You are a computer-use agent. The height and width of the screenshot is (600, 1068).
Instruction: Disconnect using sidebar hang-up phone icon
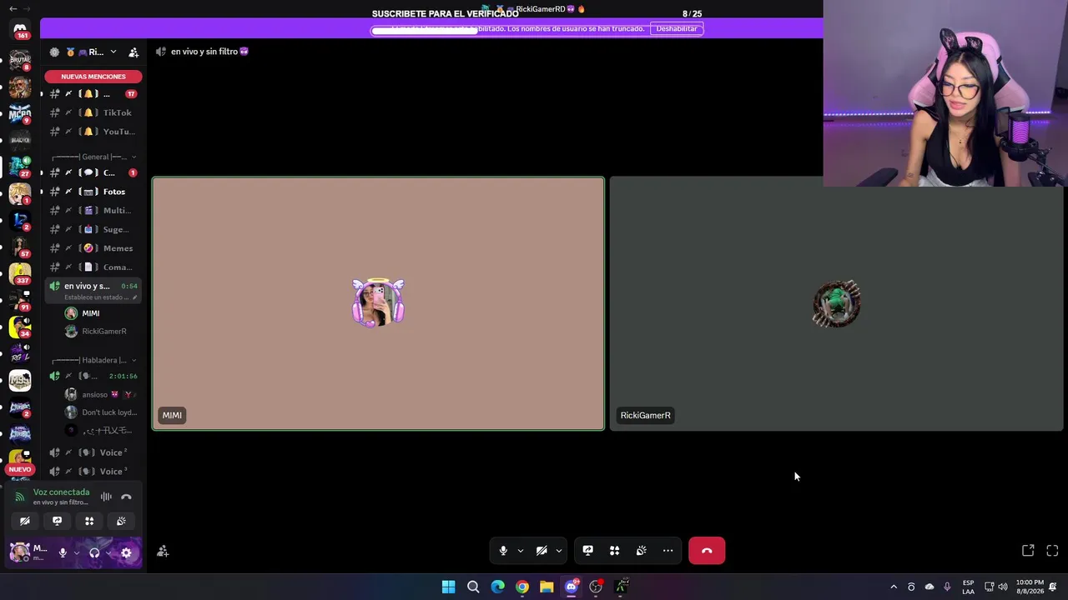click(x=126, y=497)
